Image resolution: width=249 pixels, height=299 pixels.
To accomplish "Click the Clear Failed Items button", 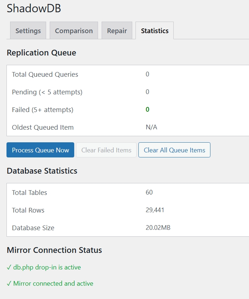I will coord(106,150).
